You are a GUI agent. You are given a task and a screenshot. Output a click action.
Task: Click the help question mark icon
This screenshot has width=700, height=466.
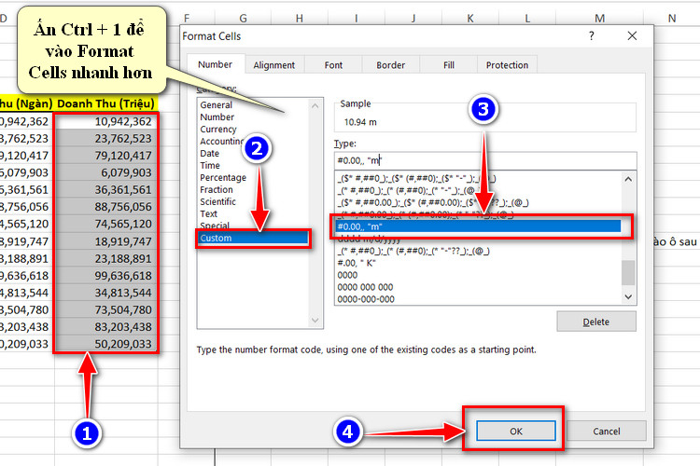coord(591,36)
